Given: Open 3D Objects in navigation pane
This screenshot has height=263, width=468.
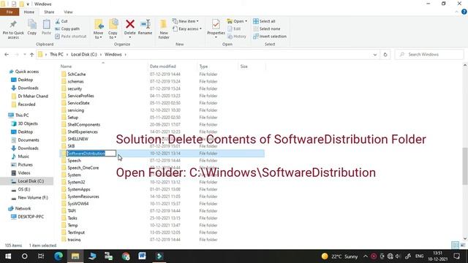Looking at the screenshot, I should click(28, 123).
